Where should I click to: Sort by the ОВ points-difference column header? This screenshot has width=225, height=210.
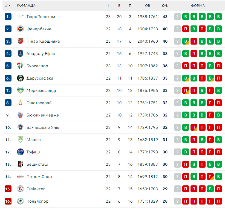148,5
